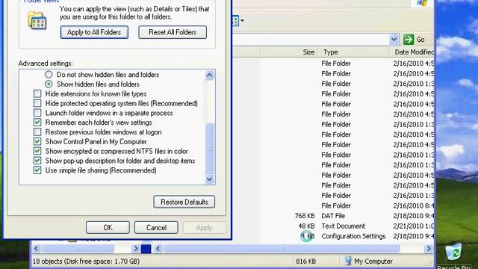
Task: Click Go button in address bar
Action: click(x=414, y=40)
